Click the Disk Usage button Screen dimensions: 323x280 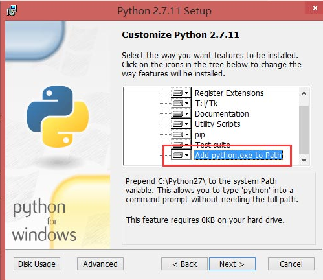point(37,264)
